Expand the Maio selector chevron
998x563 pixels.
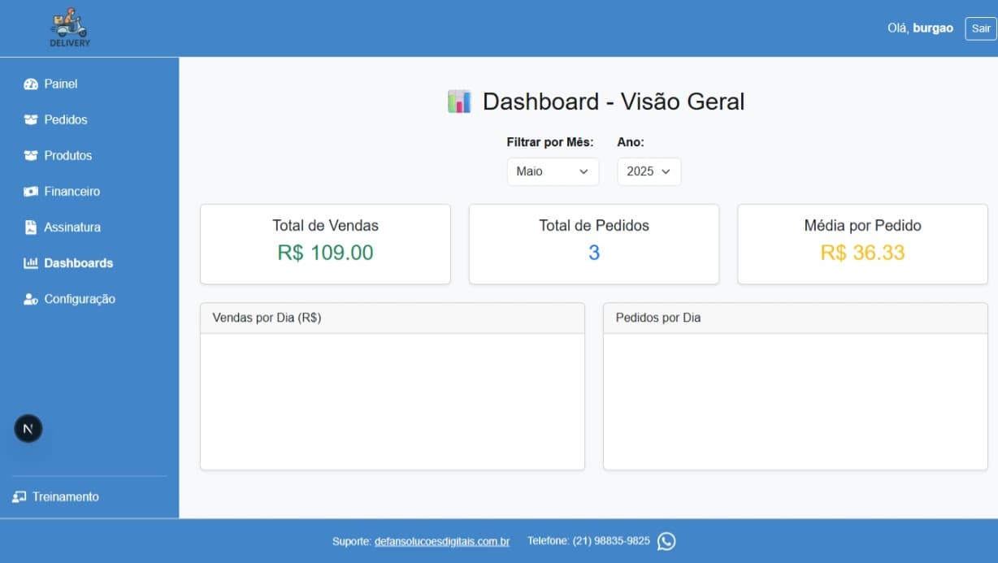[x=583, y=171]
